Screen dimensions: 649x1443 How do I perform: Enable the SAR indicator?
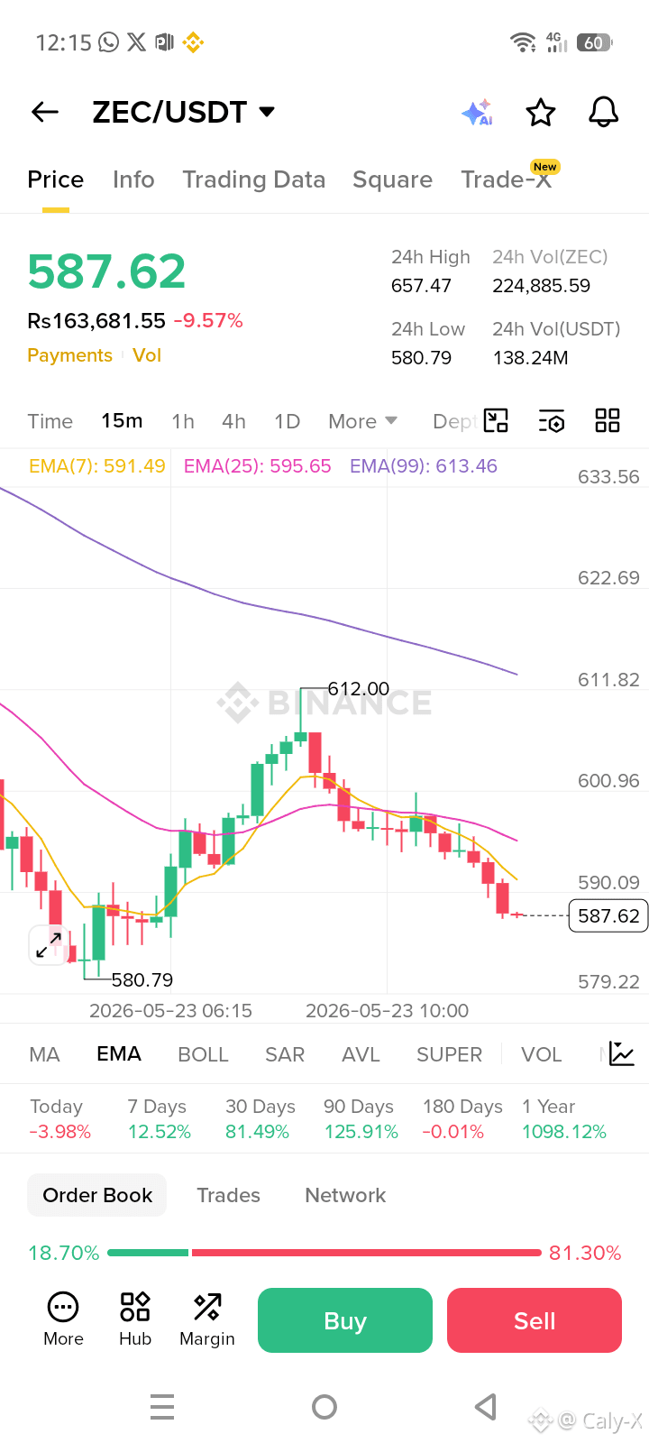tap(285, 1054)
